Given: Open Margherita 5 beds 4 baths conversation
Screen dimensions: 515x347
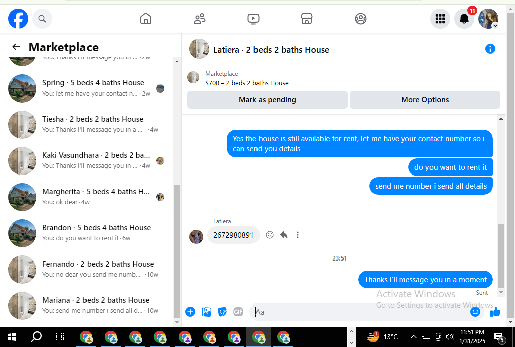Looking at the screenshot, I should (87, 197).
